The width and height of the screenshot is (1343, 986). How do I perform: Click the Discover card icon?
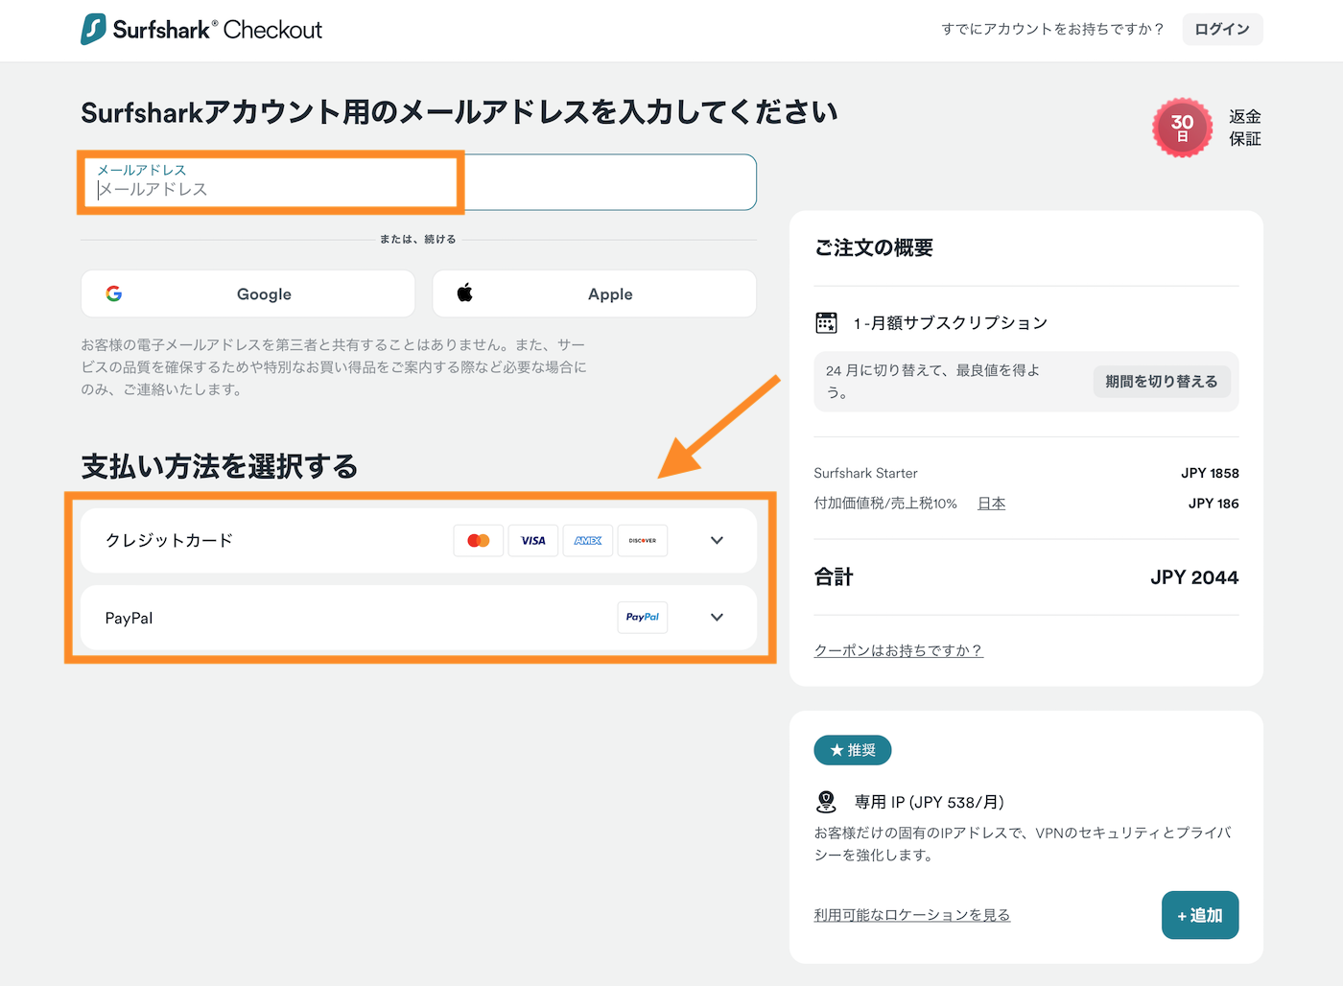pos(643,540)
